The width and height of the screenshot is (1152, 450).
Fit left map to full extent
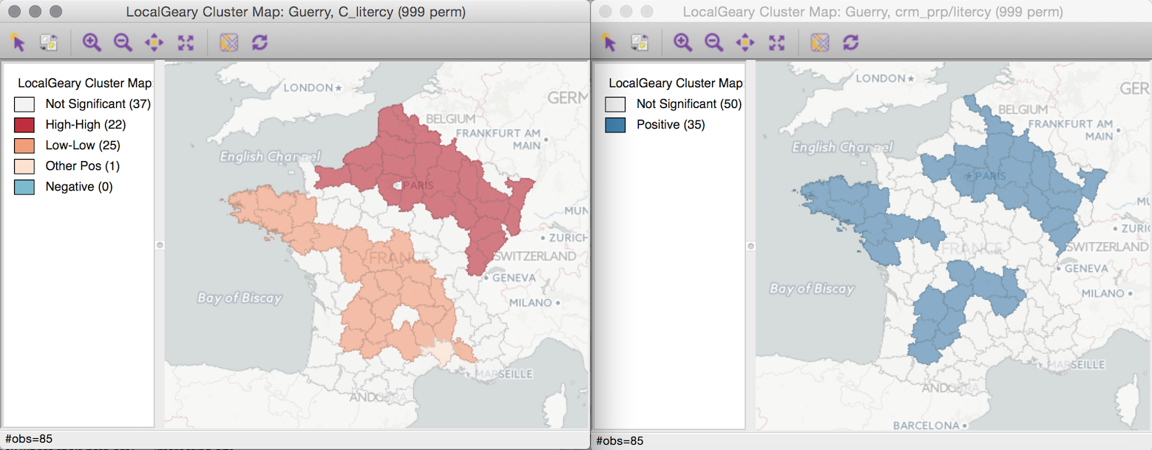[x=185, y=42]
